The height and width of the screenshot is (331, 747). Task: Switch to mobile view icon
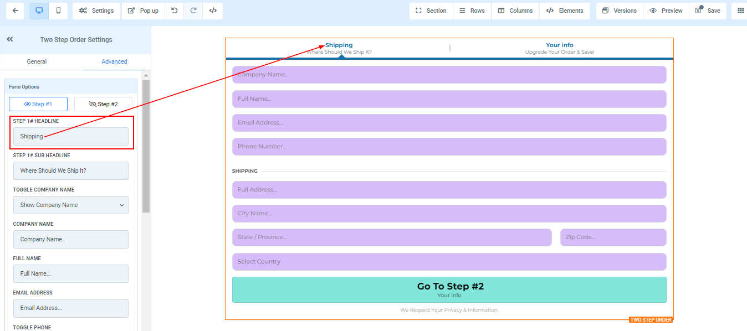click(58, 11)
